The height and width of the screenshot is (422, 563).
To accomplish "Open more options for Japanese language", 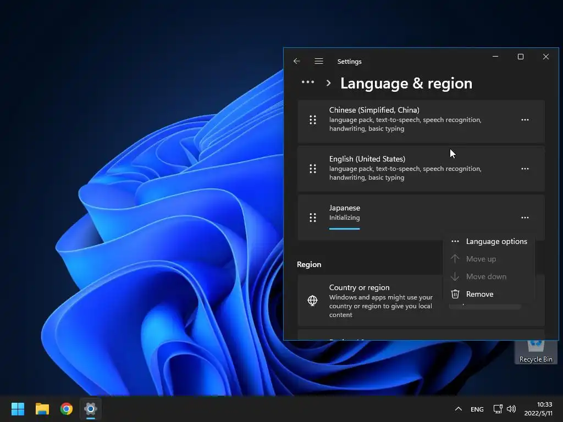I will click(x=525, y=218).
